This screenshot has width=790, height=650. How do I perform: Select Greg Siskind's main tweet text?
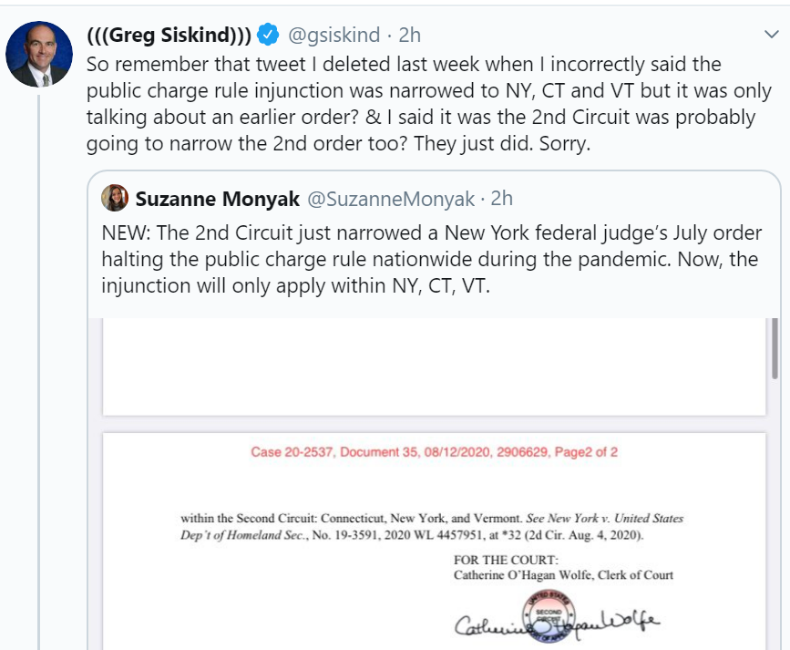(x=429, y=104)
